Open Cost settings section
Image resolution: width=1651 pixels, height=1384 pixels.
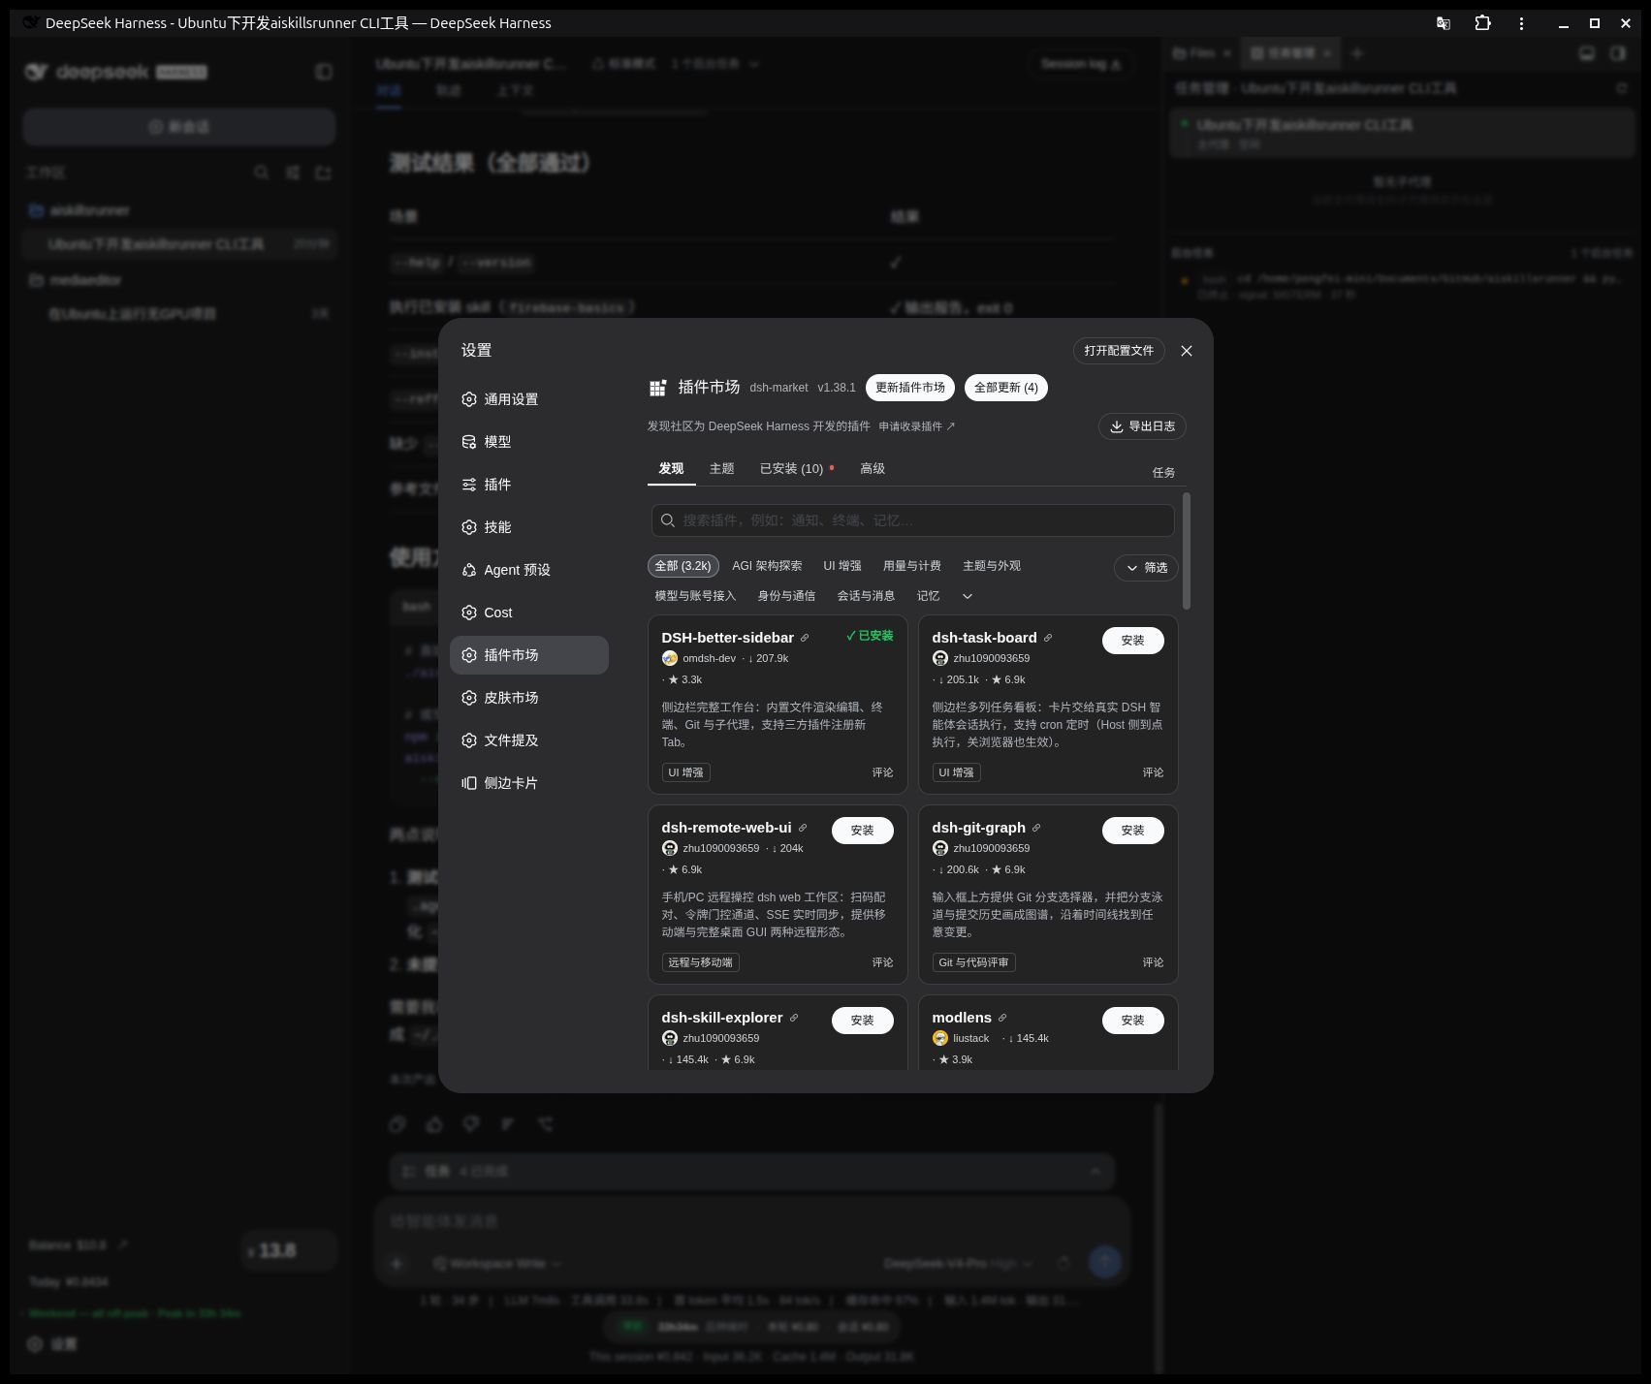pos(529,613)
